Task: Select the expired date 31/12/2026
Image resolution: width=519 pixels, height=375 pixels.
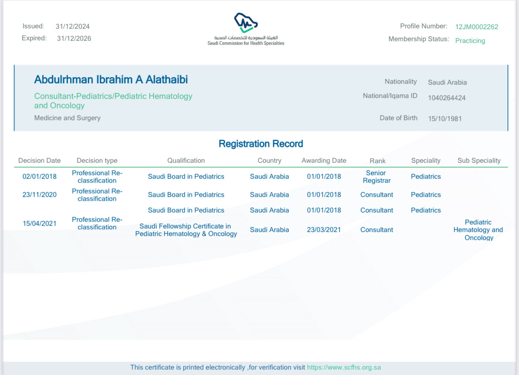Action: pos(74,39)
